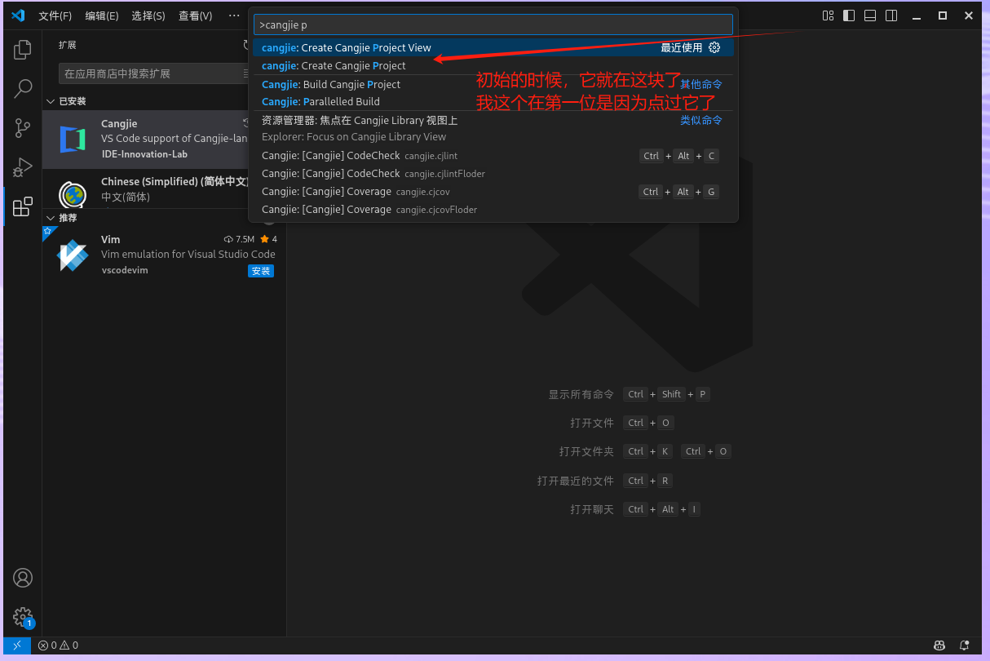The height and width of the screenshot is (661, 990).
Task: Collapse the 推荐 section
Action: tap(51, 218)
